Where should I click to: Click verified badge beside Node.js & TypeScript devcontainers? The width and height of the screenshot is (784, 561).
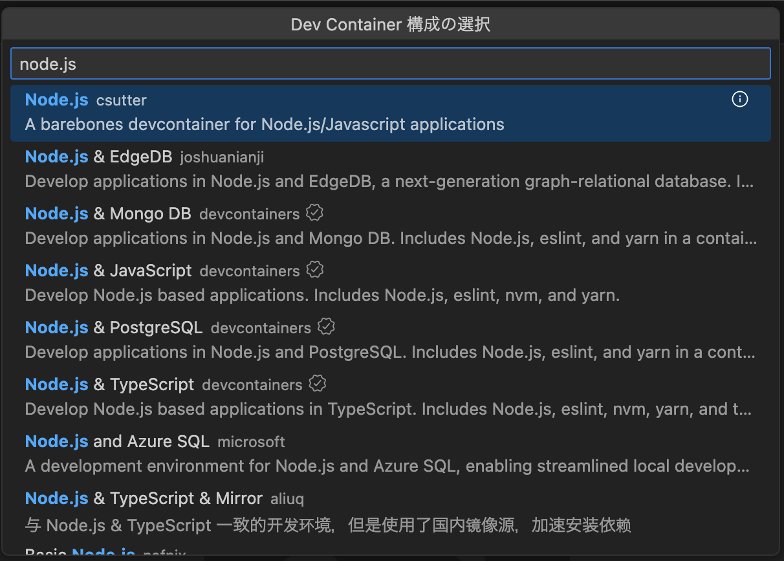click(x=317, y=384)
